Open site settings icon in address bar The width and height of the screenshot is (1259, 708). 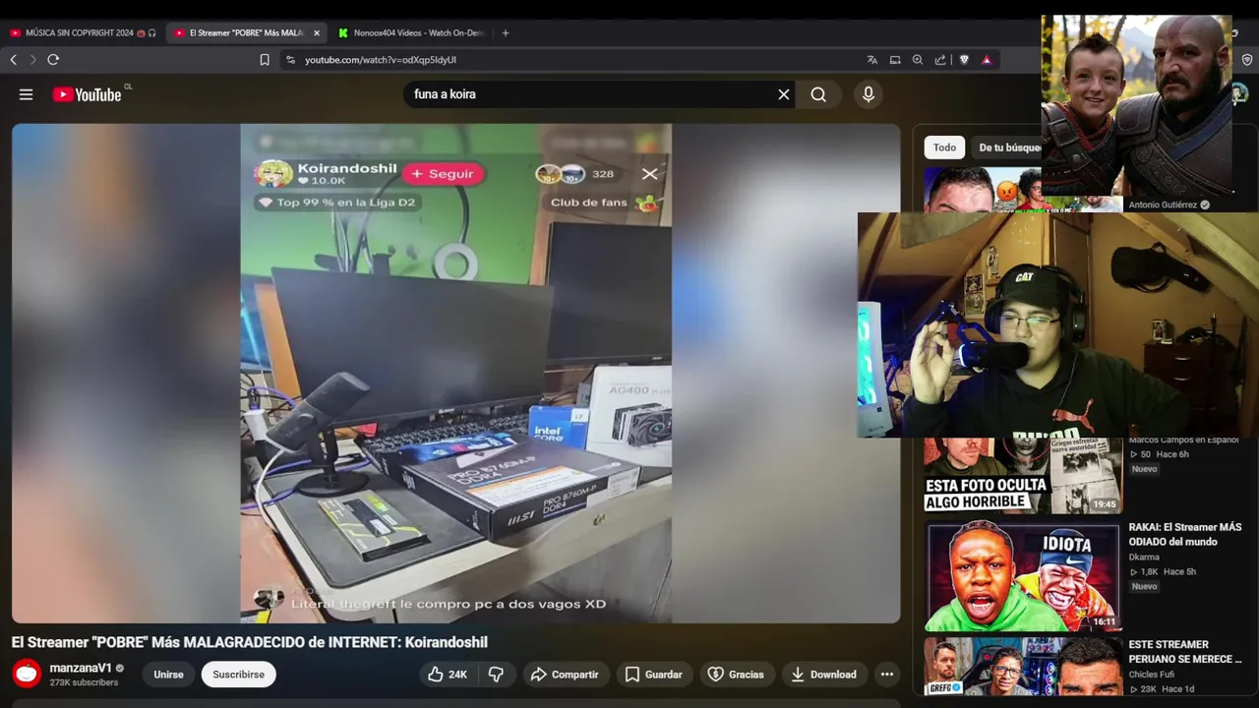tap(290, 60)
